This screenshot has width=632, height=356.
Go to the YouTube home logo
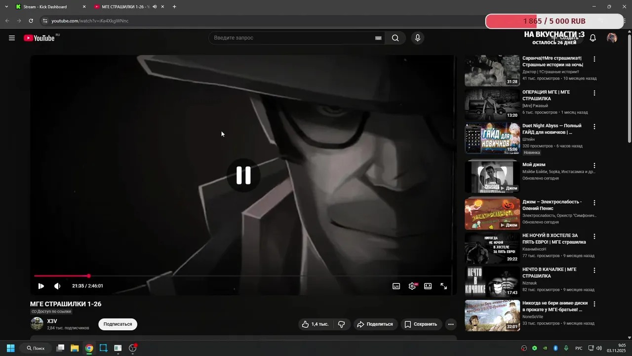pos(39,38)
